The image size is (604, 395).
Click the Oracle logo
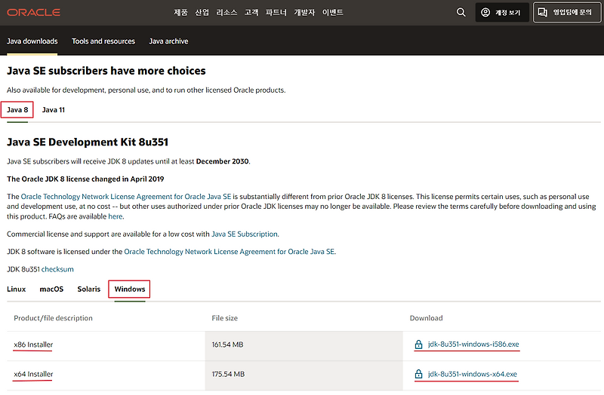[33, 13]
